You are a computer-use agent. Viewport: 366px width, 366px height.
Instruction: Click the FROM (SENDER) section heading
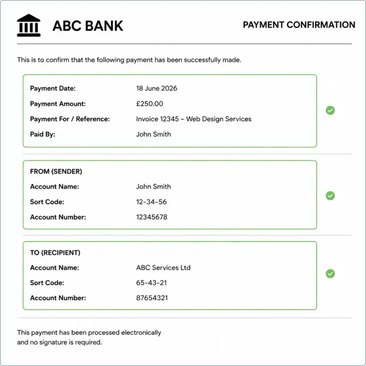tap(56, 172)
